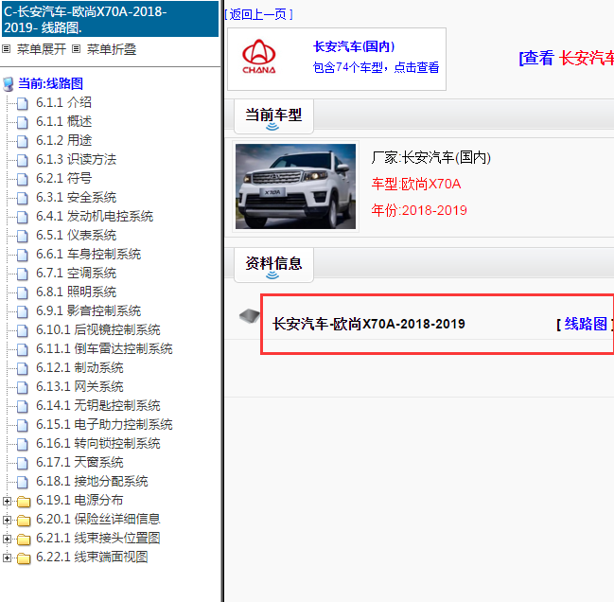Click 包含74个车型，点击查看 link
Viewport: 614px width, 602px height.
376,67
